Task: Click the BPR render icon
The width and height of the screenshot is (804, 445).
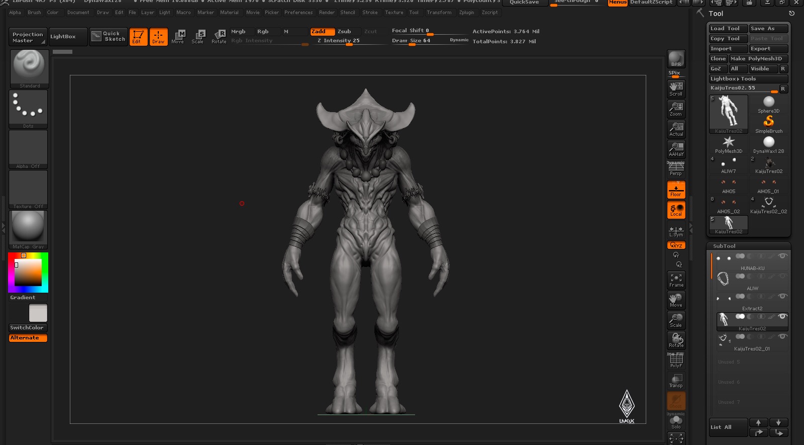Action: 676,59
